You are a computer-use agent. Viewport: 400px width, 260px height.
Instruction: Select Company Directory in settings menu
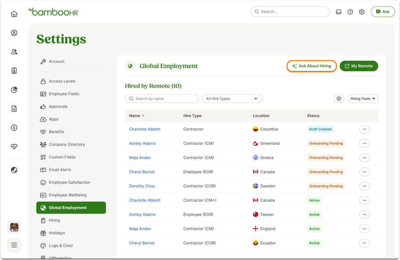point(67,144)
